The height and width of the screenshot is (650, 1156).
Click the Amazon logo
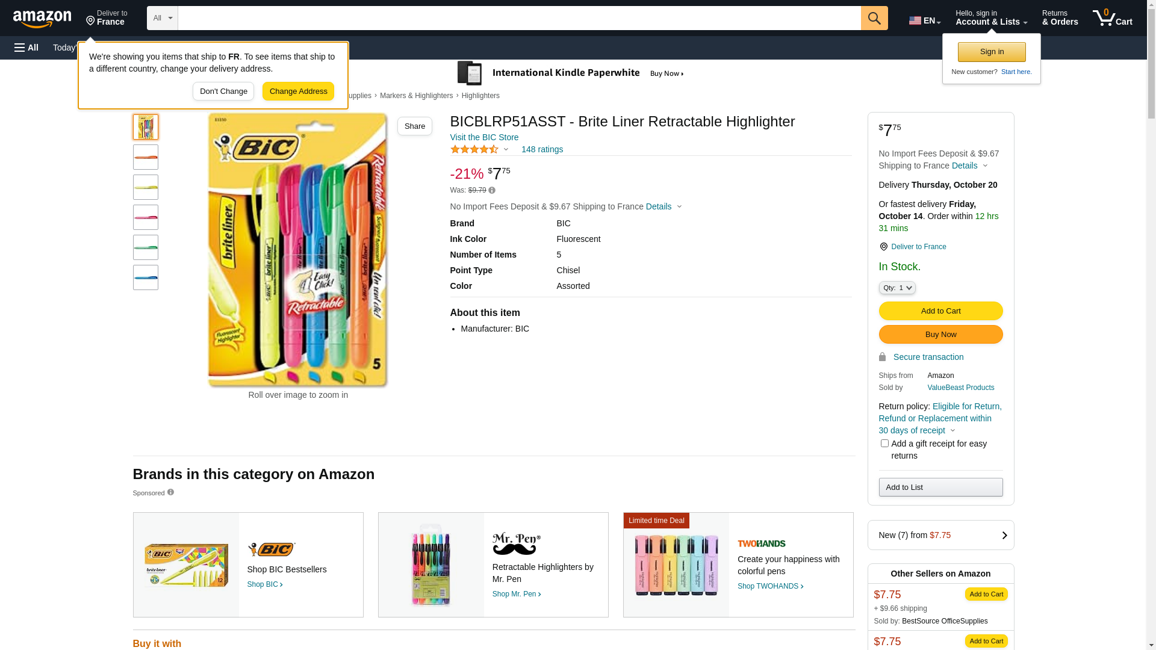pyautogui.click(x=42, y=19)
